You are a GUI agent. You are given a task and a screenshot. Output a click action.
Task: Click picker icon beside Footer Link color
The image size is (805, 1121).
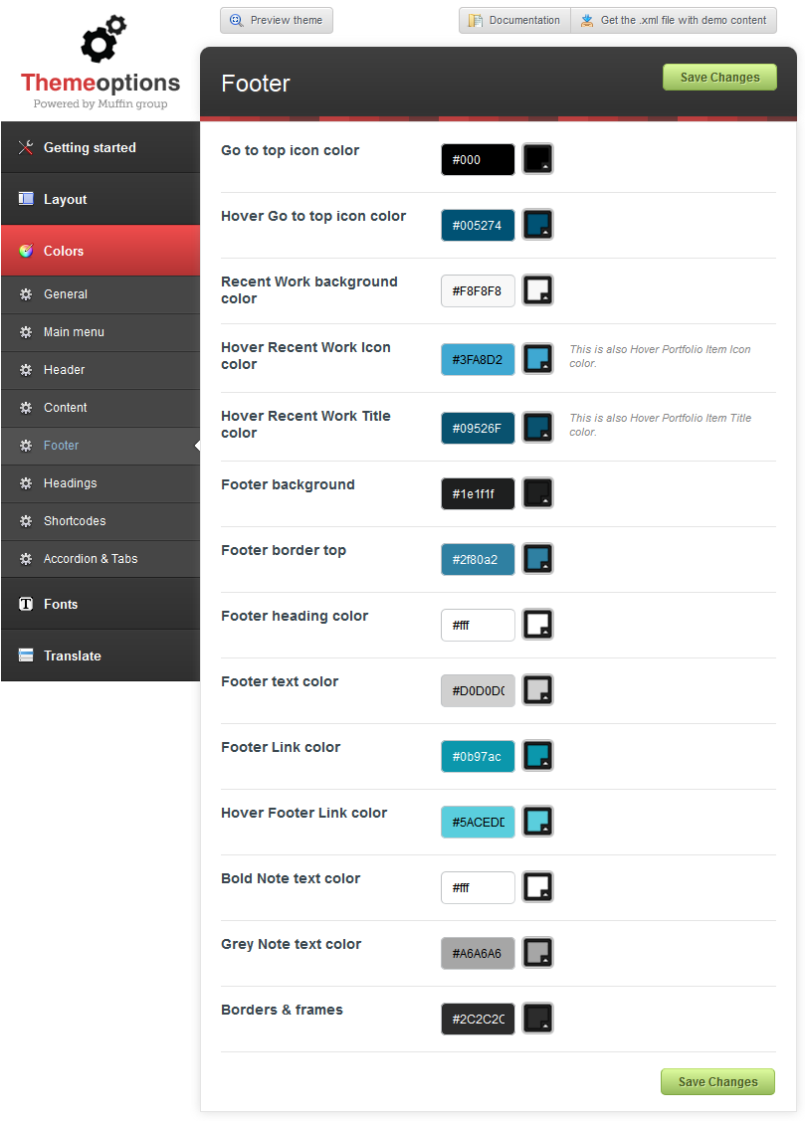tap(537, 756)
